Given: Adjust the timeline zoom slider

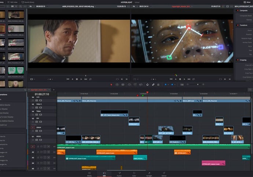Looking at the screenshot, I should 195,84.
